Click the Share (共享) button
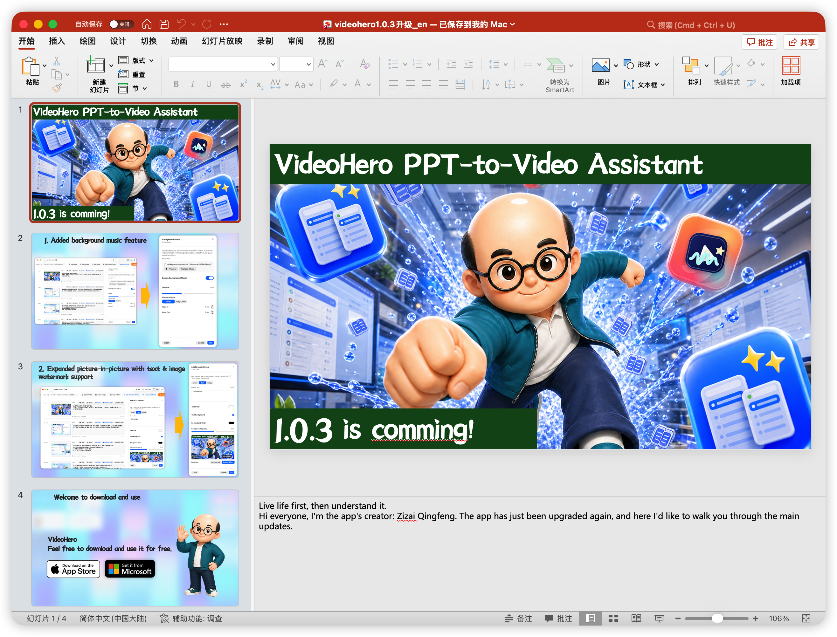The height and width of the screenshot is (637, 837). coord(801,42)
